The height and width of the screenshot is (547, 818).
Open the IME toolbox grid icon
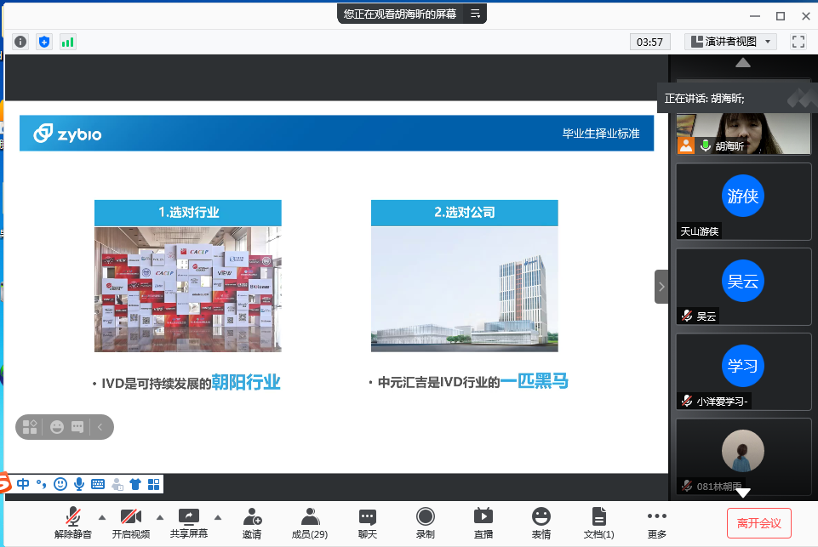[x=154, y=484]
